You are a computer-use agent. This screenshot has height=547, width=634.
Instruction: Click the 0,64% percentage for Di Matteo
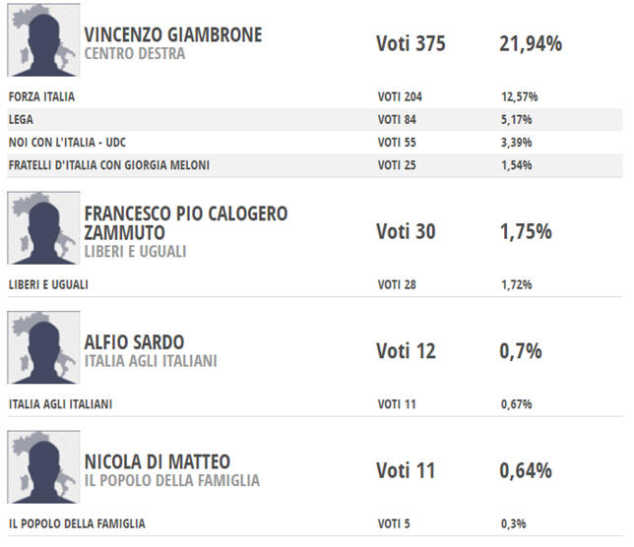[x=526, y=471]
